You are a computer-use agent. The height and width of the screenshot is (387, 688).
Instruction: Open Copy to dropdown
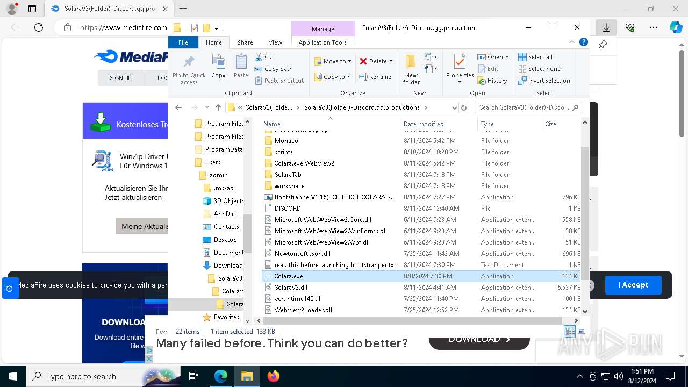coord(332,77)
